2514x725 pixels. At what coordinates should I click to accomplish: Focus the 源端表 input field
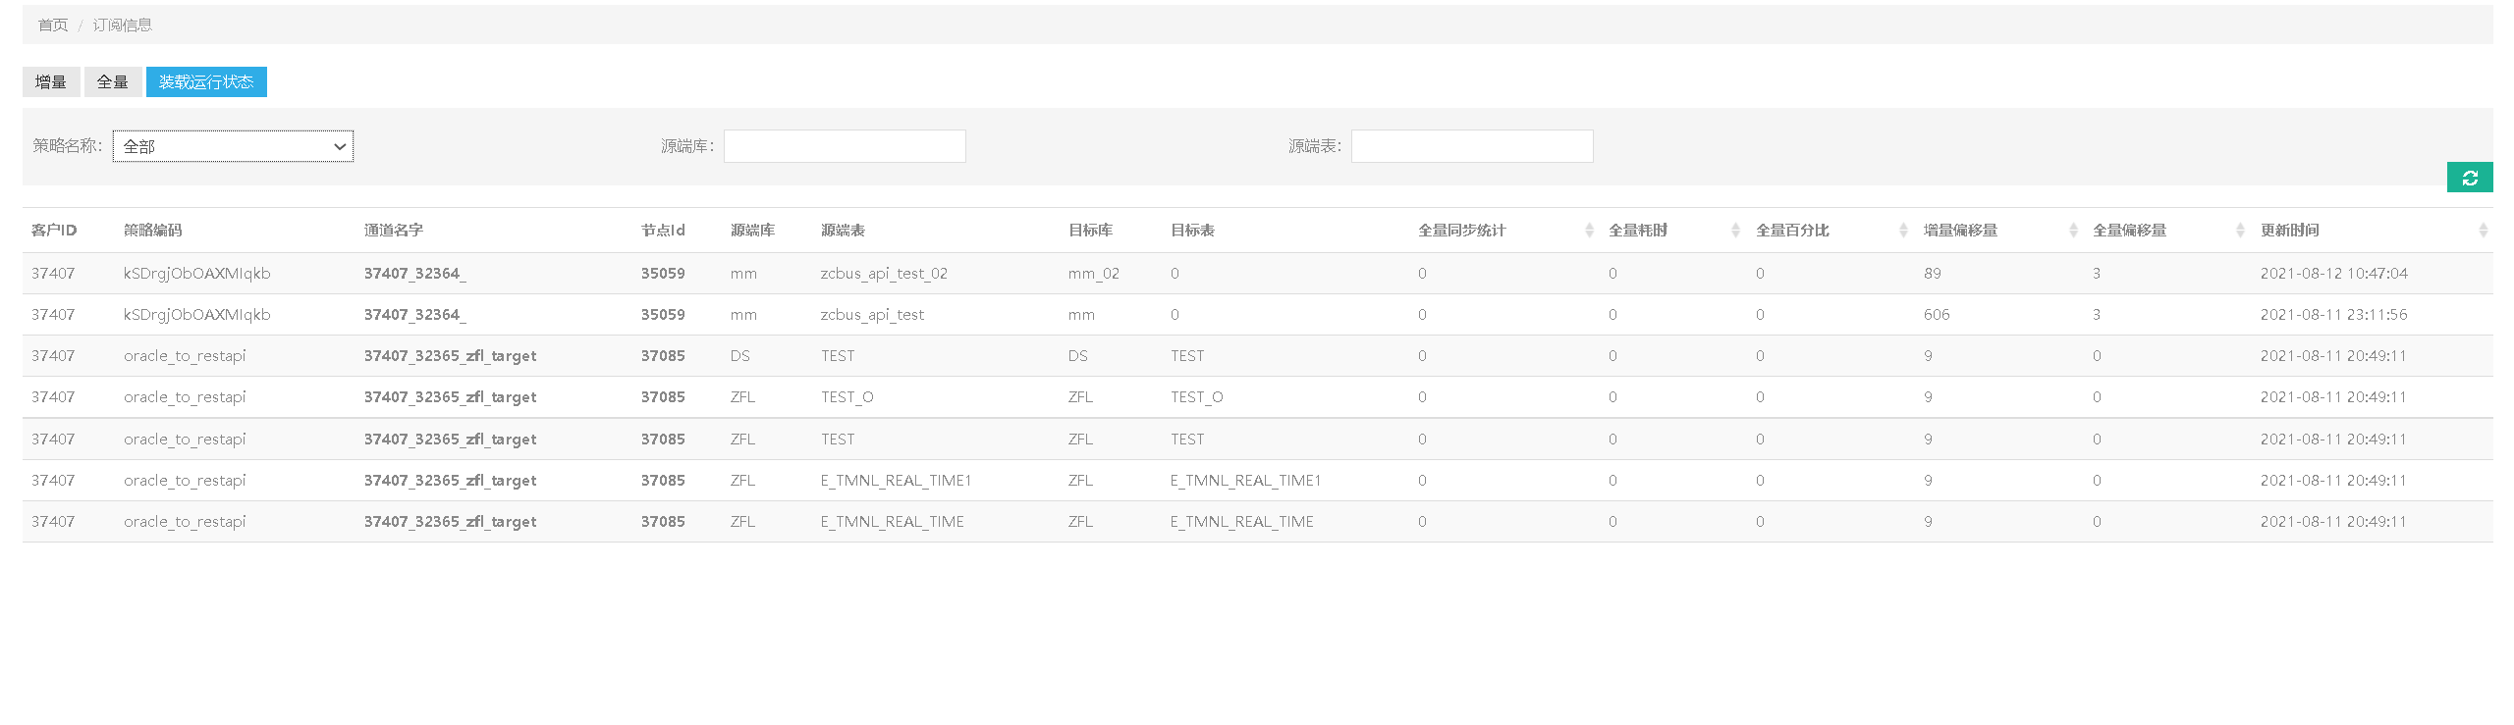click(1471, 146)
